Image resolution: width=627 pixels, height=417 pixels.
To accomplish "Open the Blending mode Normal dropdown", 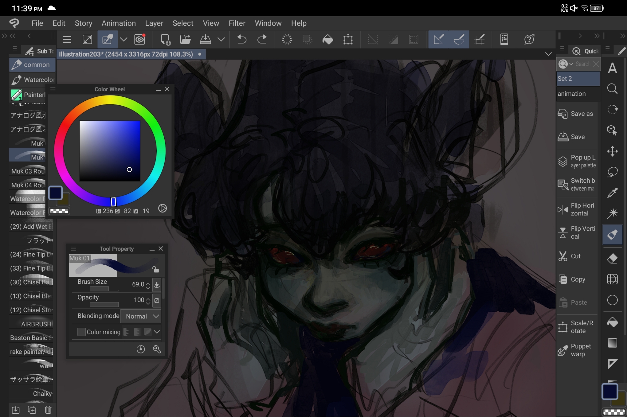I will coord(141,316).
